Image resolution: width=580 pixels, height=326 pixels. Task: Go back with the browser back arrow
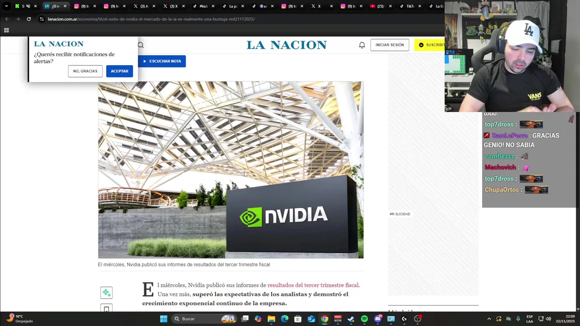click(x=7, y=19)
